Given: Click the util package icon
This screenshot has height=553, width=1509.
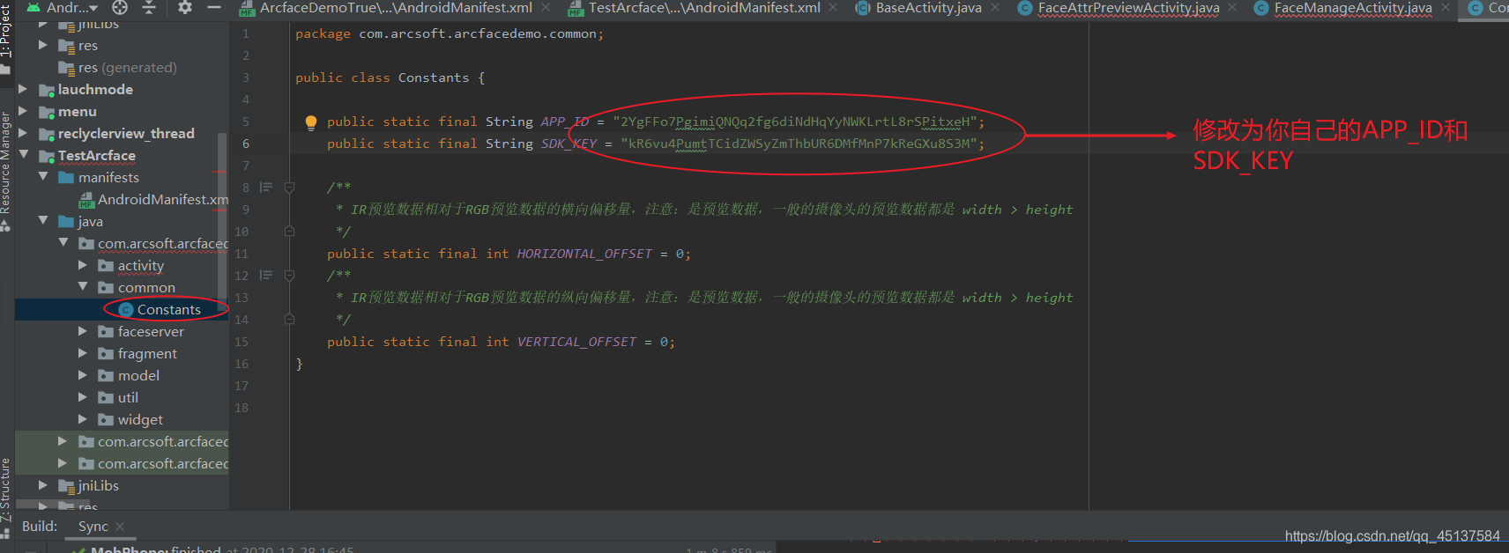Looking at the screenshot, I should pyautogui.click(x=106, y=398).
